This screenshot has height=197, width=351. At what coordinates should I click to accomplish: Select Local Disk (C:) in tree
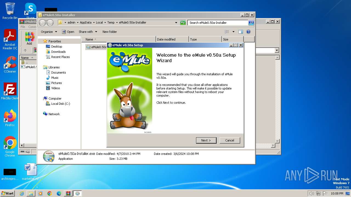(x=60, y=104)
